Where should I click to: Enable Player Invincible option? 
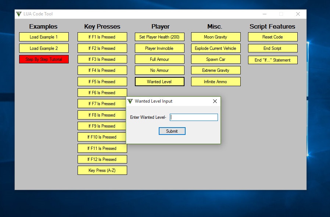click(x=159, y=48)
